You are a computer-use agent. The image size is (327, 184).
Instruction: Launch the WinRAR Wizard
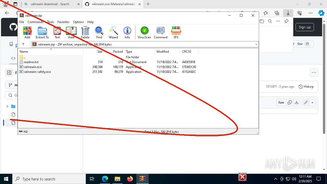[113, 32]
